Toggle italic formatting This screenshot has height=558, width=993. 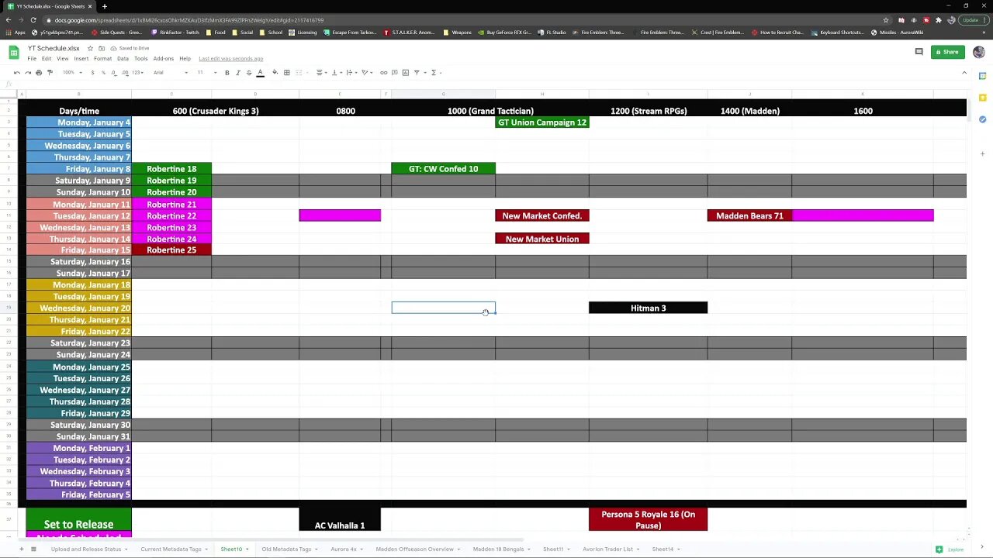click(x=238, y=73)
